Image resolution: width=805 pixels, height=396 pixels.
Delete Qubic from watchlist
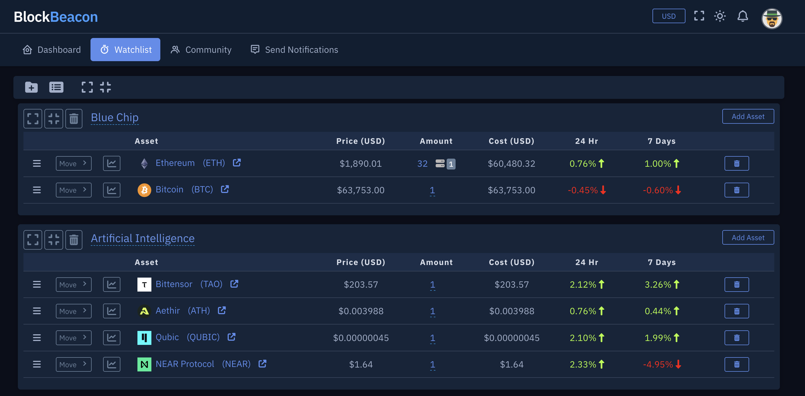tap(737, 338)
